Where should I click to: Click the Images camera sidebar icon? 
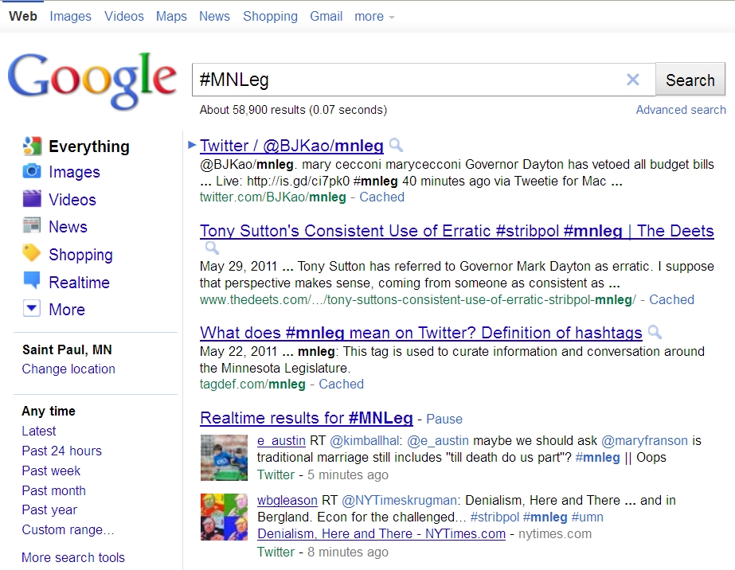coord(32,172)
